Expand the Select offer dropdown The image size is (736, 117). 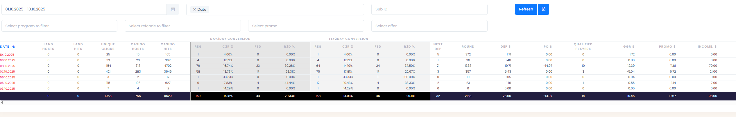point(429,26)
